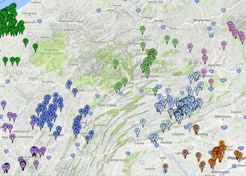Viewport: 246px width, 176px height.
Task: Click the Chambersburg town label
Action: pos(117,160)
